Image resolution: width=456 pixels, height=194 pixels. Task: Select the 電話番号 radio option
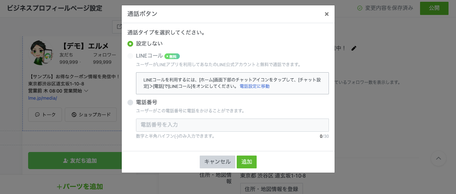(x=130, y=103)
